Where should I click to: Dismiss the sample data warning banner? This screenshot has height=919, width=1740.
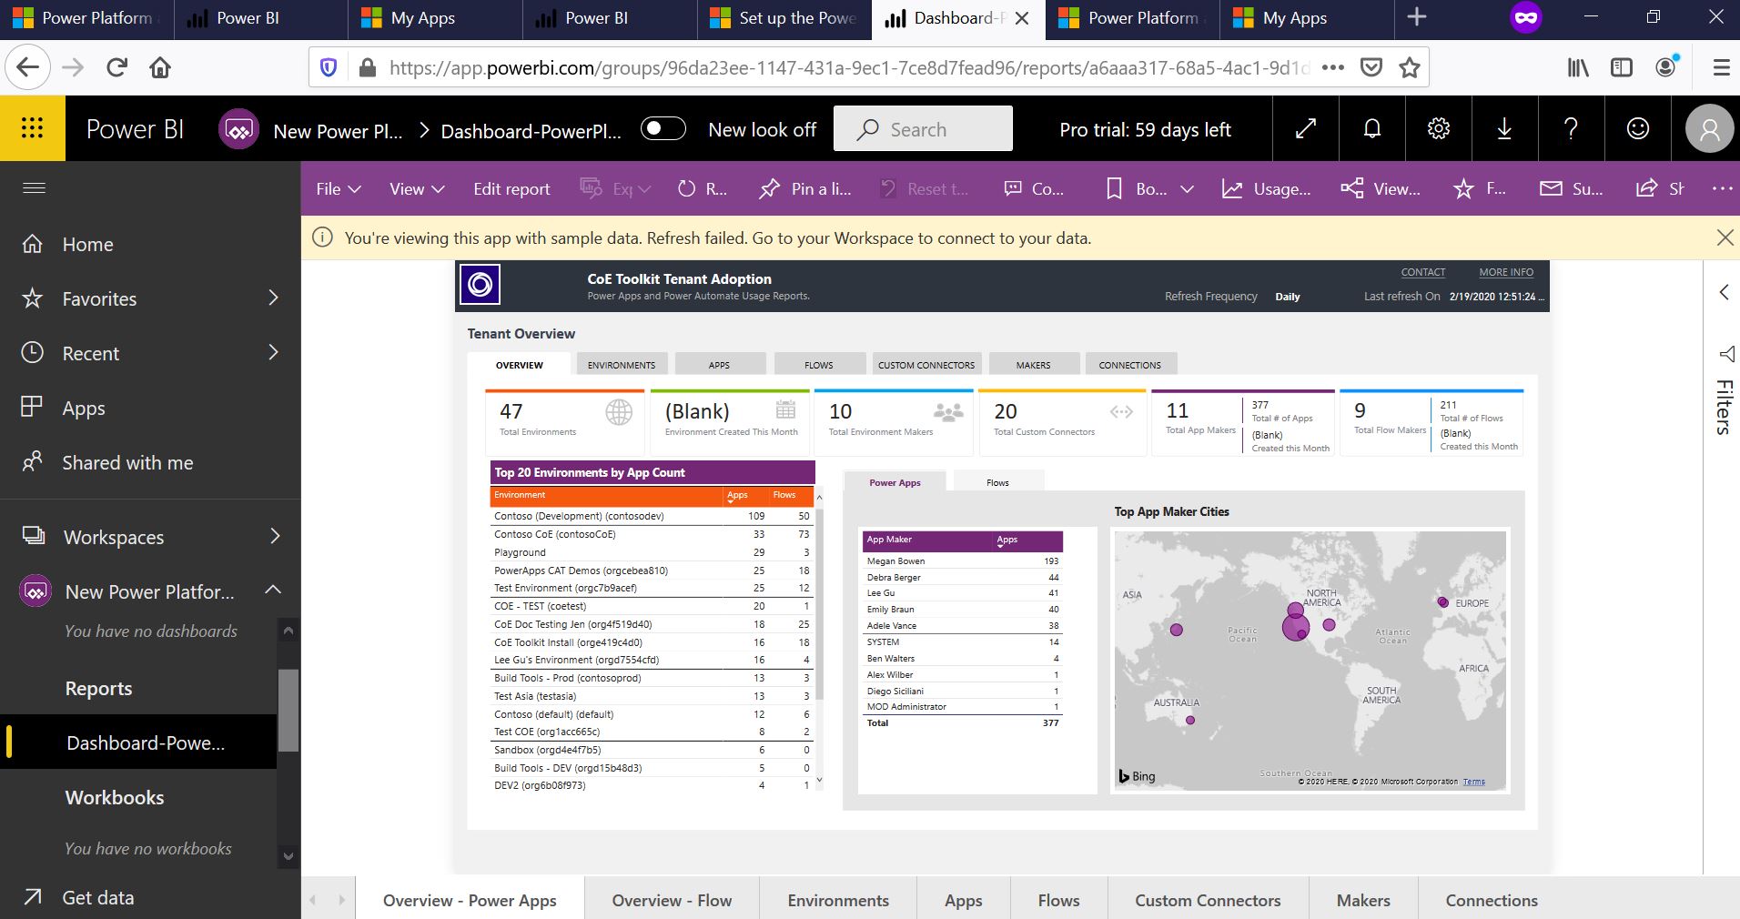[1725, 237]
